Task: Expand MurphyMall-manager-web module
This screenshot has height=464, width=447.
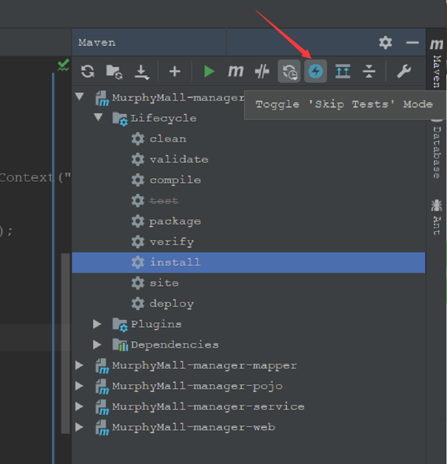Action: pos(79,427)
